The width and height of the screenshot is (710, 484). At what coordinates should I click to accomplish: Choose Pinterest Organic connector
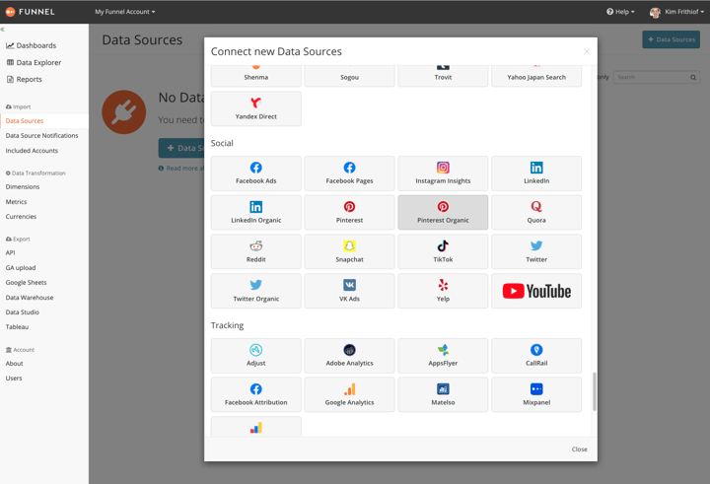coord(443,213)
